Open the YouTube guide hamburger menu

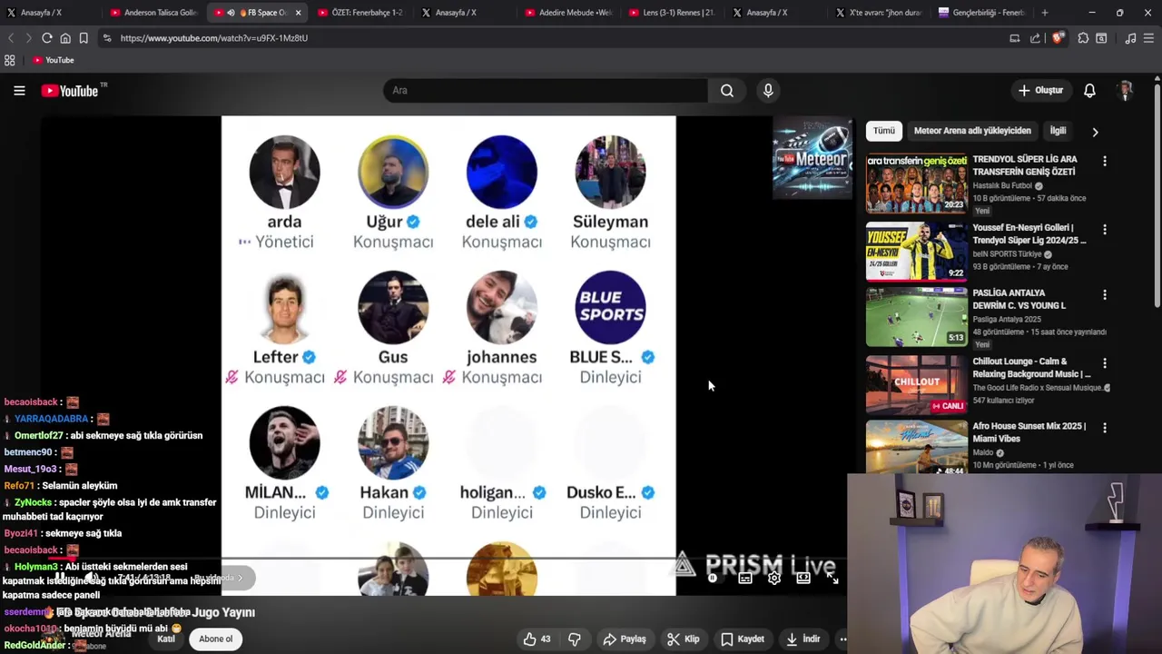pos(19,90)
